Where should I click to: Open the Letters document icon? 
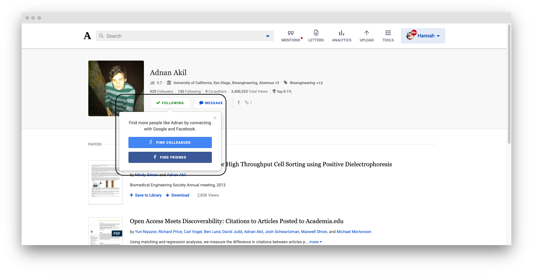click(316, 33)
